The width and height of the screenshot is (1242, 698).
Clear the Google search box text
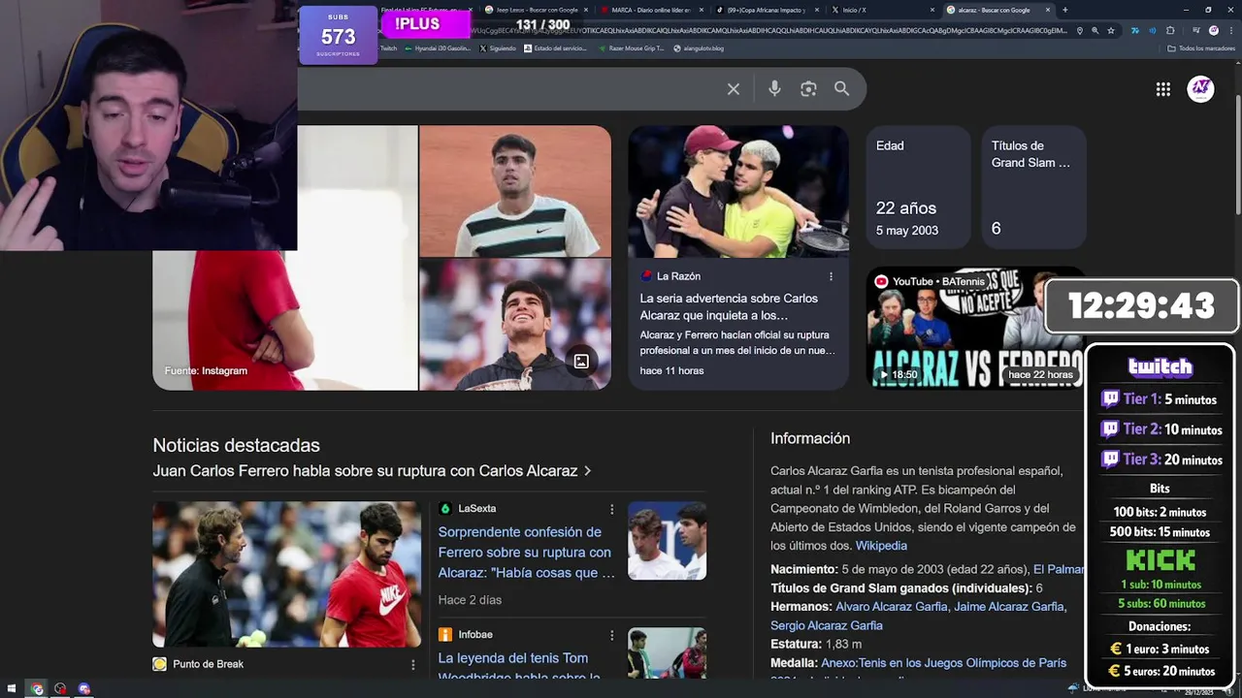[734, 89]
